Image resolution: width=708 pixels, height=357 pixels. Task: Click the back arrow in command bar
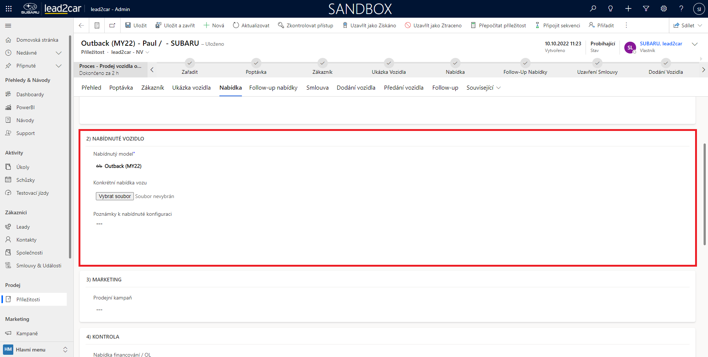[x=81, y=25]
